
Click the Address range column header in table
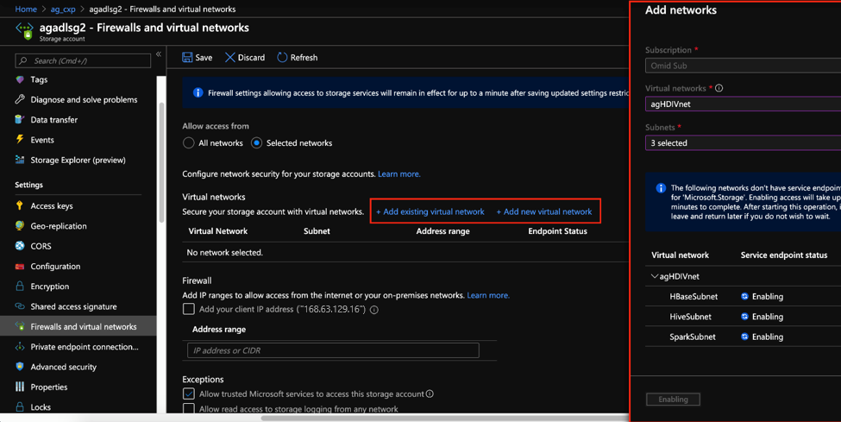click(442, 231)
